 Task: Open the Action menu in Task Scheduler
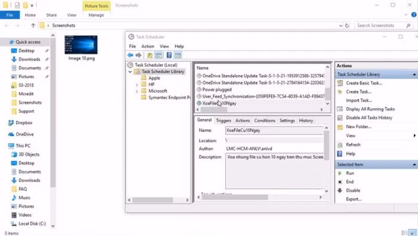point(147,46)
